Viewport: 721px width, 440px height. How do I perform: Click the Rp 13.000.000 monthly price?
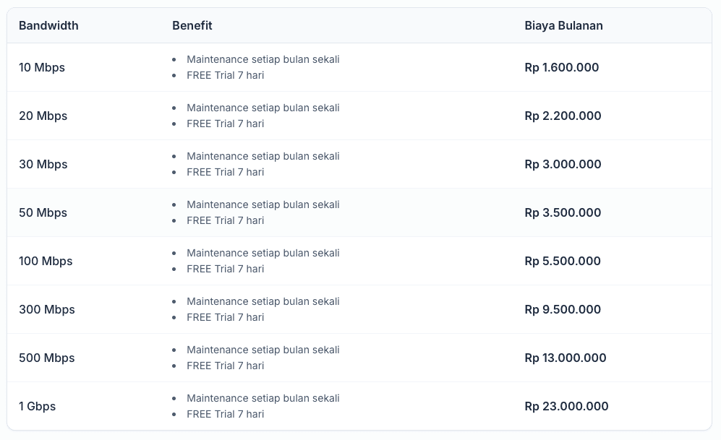point(566,358)
